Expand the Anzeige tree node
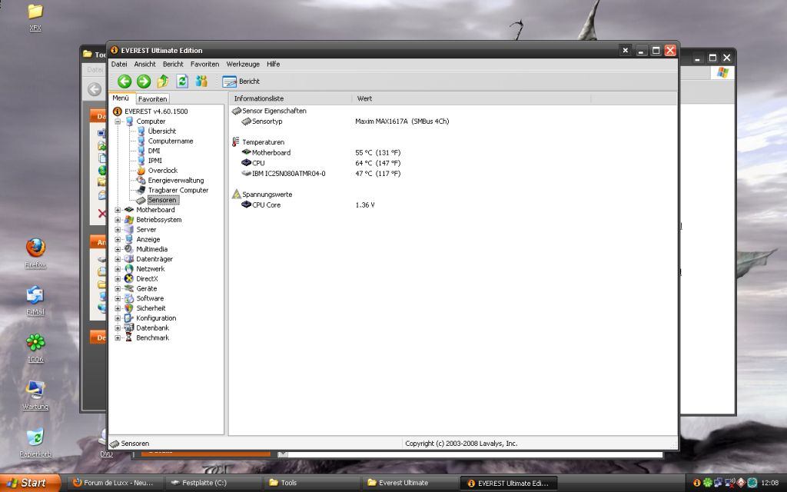 118,240
